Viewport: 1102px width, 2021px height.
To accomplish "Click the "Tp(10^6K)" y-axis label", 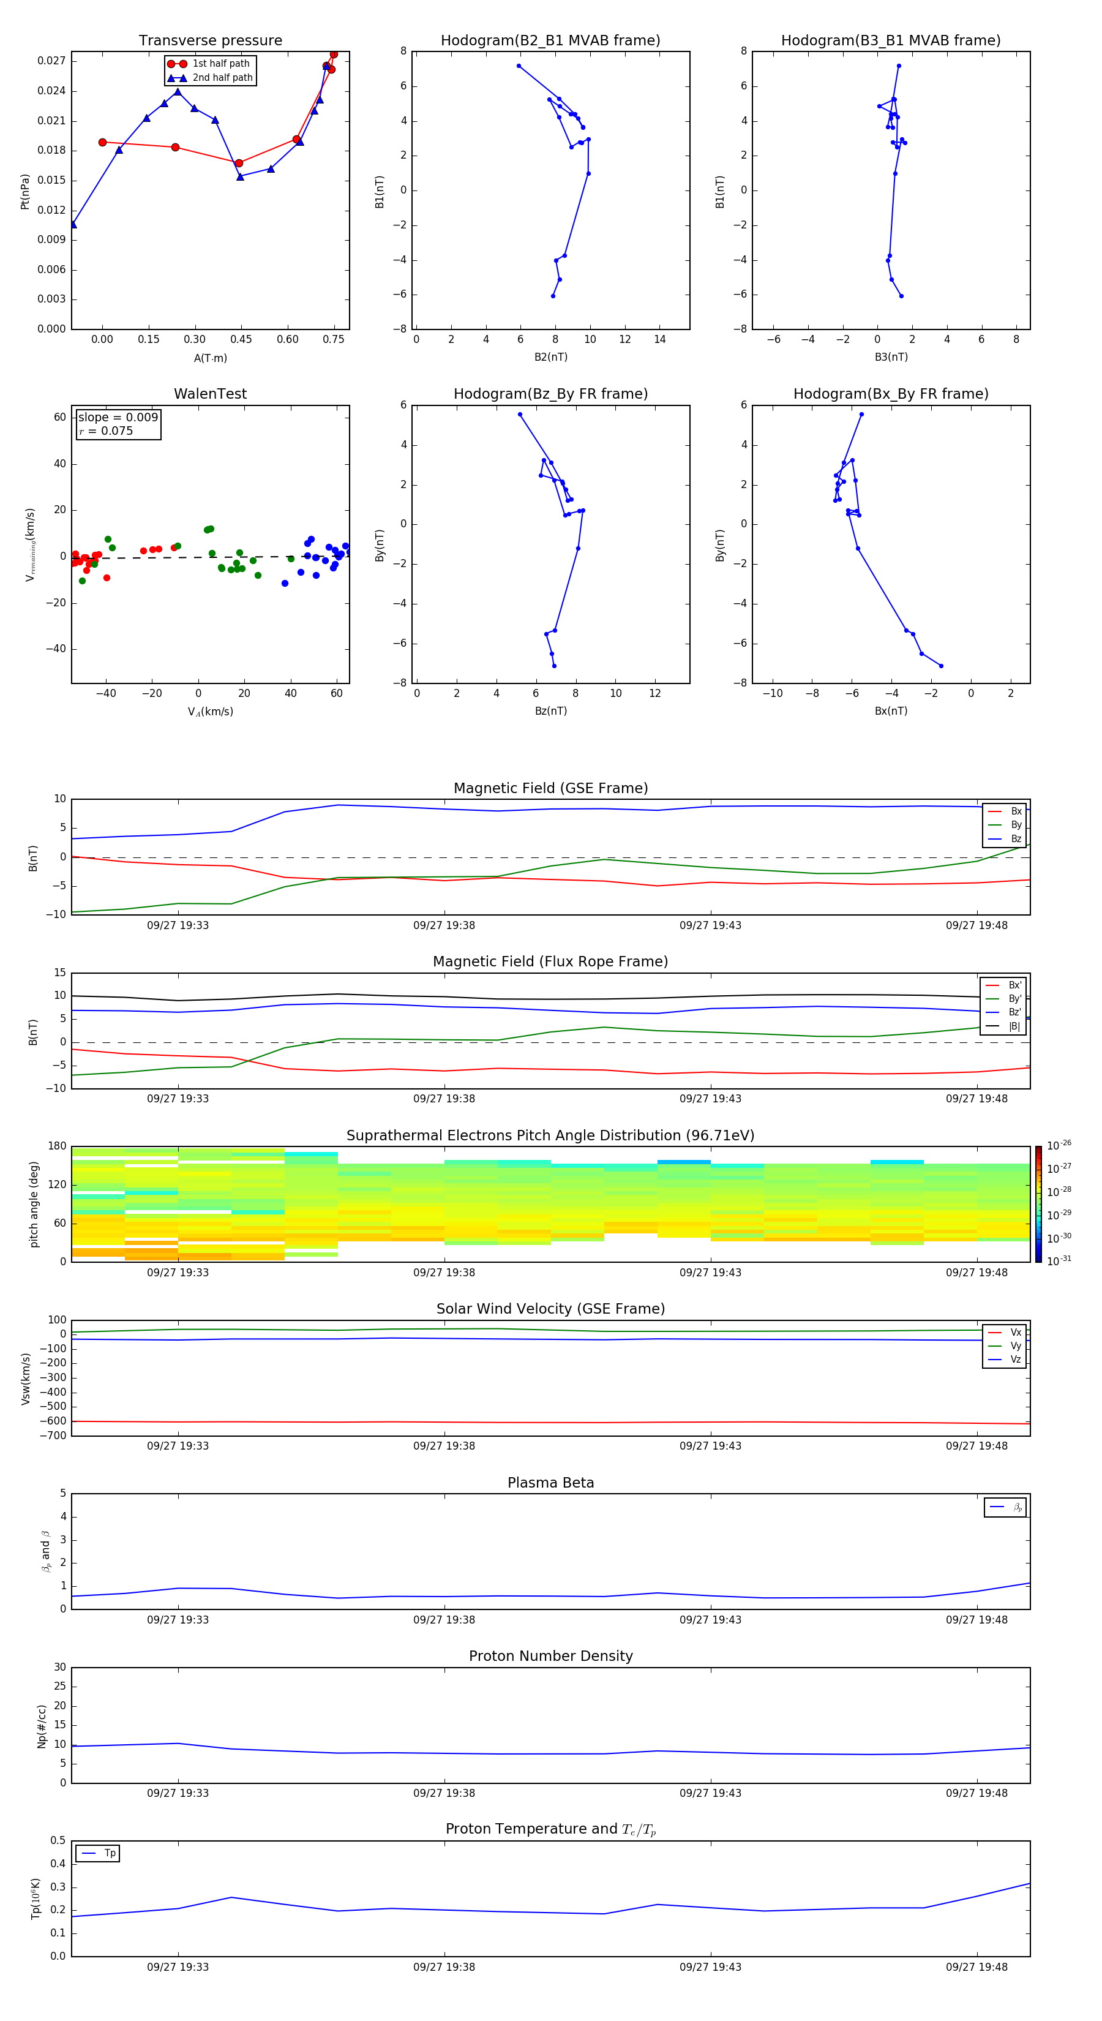I will point(36,1899).
